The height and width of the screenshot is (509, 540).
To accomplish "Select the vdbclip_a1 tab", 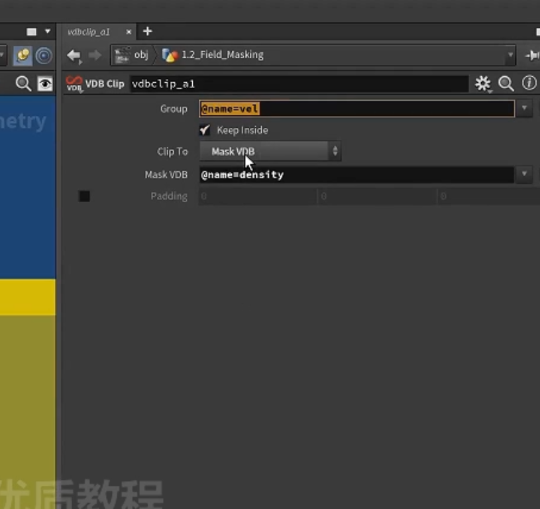I will click(89, 32).
